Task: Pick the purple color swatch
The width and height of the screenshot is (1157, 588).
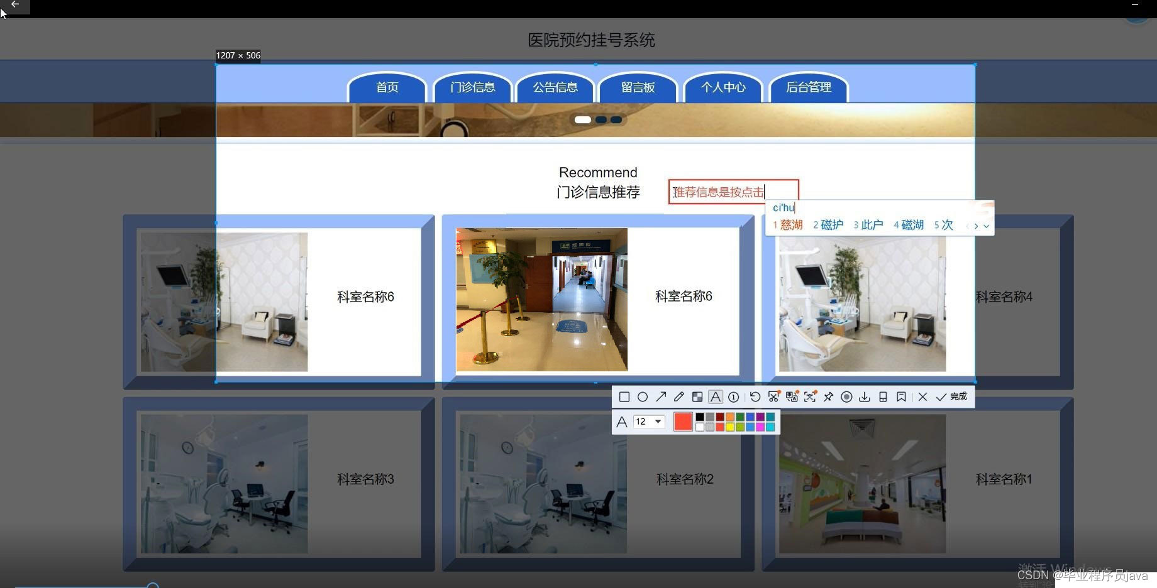Action: pyautogui.click(x=760, y=417)
